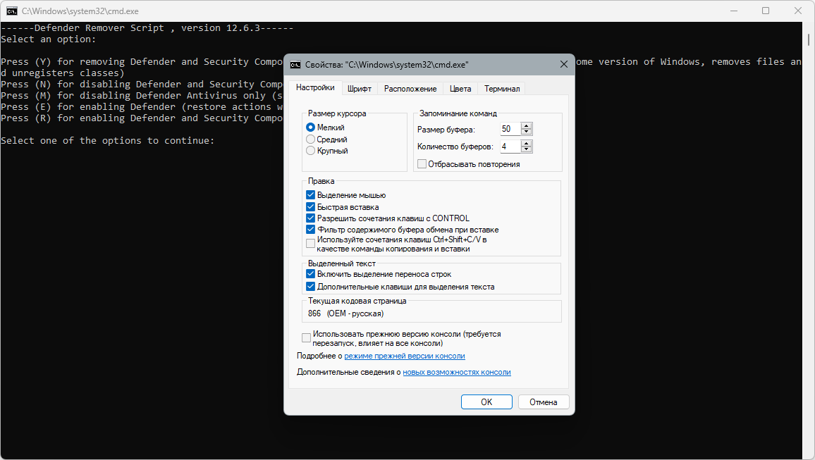Screen dimensions: 815x460
Task: Open the Цвета tab
Action: pyautogui.click(x=460, y=89)
